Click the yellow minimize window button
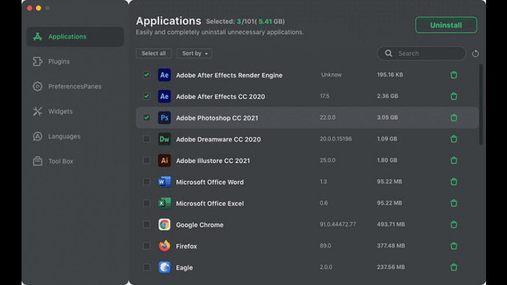 click(x=38, y=8)
